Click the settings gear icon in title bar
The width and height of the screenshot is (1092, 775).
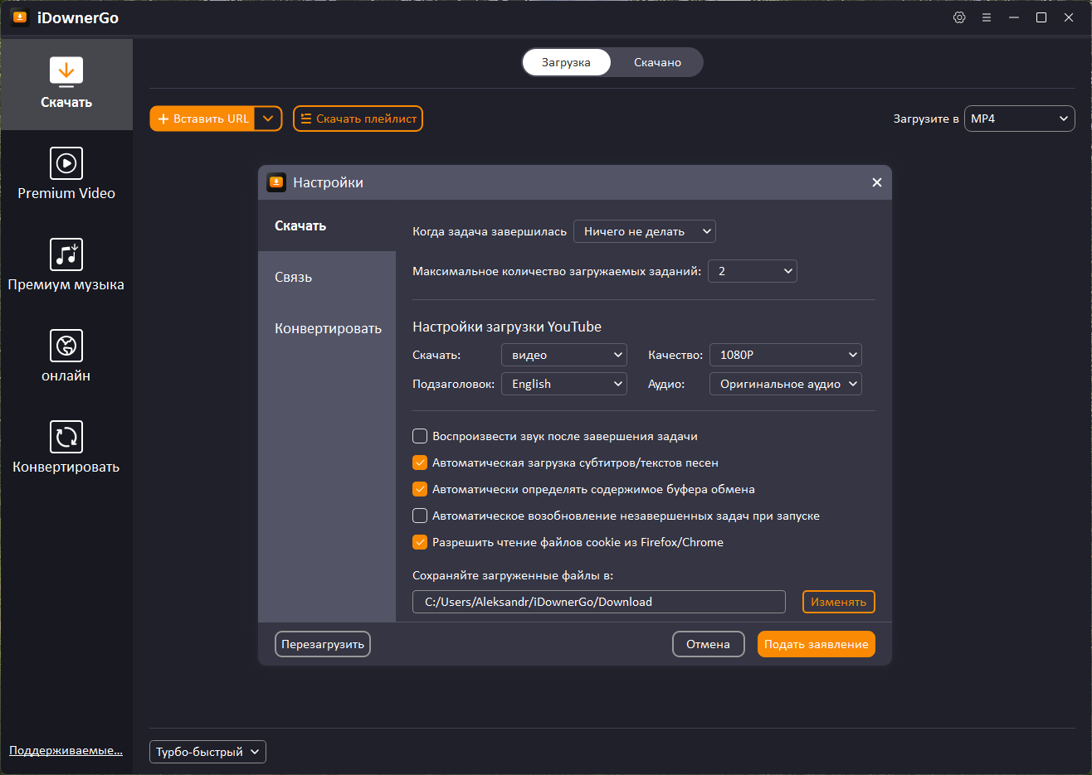(959, 17)
